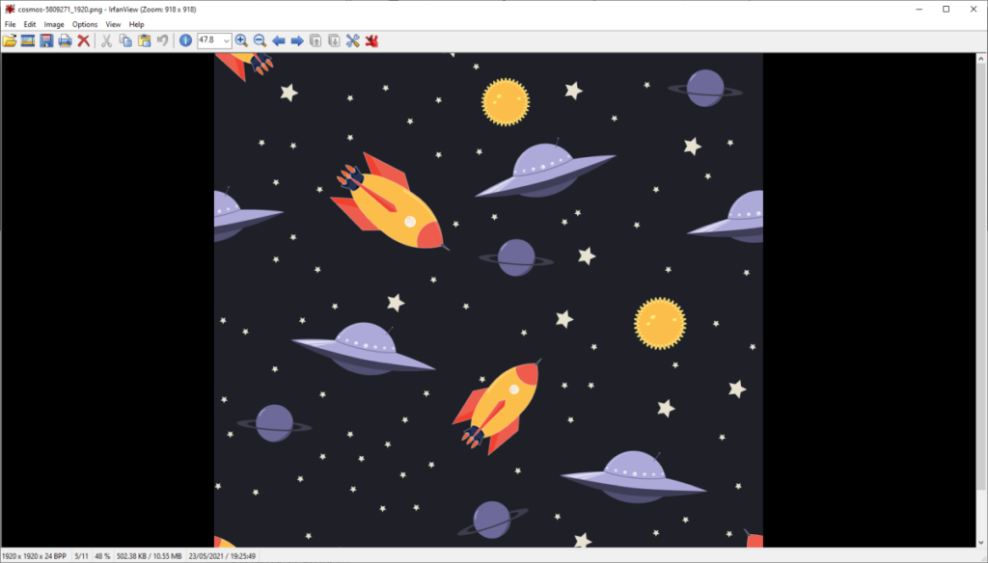Click the IrfanView title bar app icon
Image resolution: width=988 pixels, height=563 pixels.
[10, 10]
